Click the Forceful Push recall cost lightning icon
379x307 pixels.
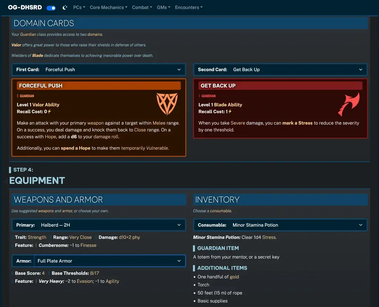[x=49, y=112]
